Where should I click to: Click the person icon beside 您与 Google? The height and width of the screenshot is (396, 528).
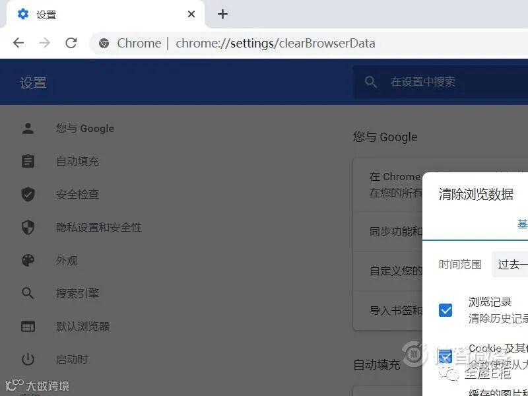(x=28, y=128)
